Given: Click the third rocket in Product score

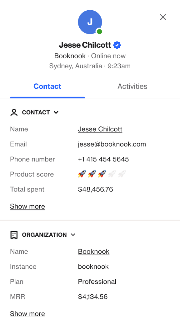Looking at the screenshot, I should (102, 174).
